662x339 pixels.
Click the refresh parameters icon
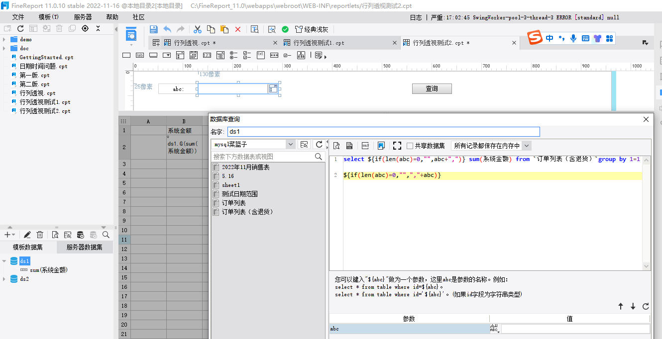tap(646, 306)
